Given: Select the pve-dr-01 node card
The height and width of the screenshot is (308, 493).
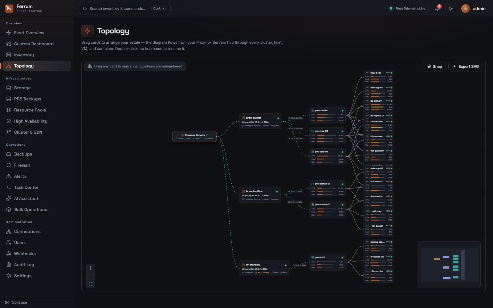Looking at the screenshot, I should tap(327, 262).
